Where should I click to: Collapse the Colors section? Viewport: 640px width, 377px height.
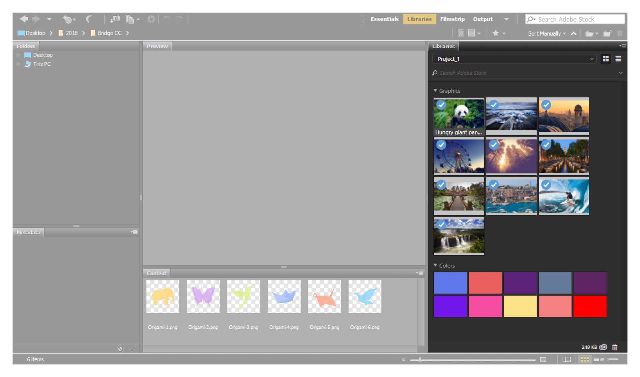pyautogui.click(x=435, y=265)
